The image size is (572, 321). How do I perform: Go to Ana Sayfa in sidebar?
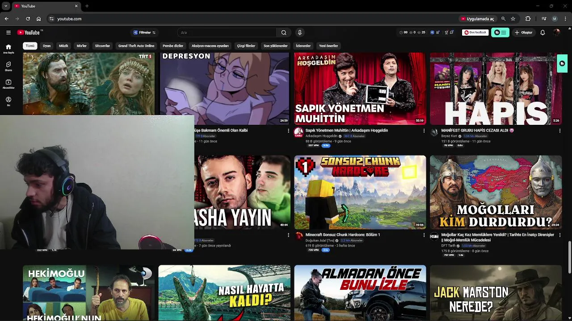[8, 49]
